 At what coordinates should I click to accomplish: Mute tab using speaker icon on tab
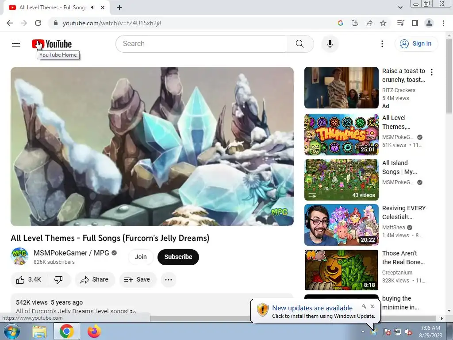point(93,8)
